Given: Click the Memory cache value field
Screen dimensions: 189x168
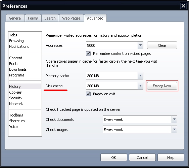Looking at the screenshot, I should tap(112, 76).
